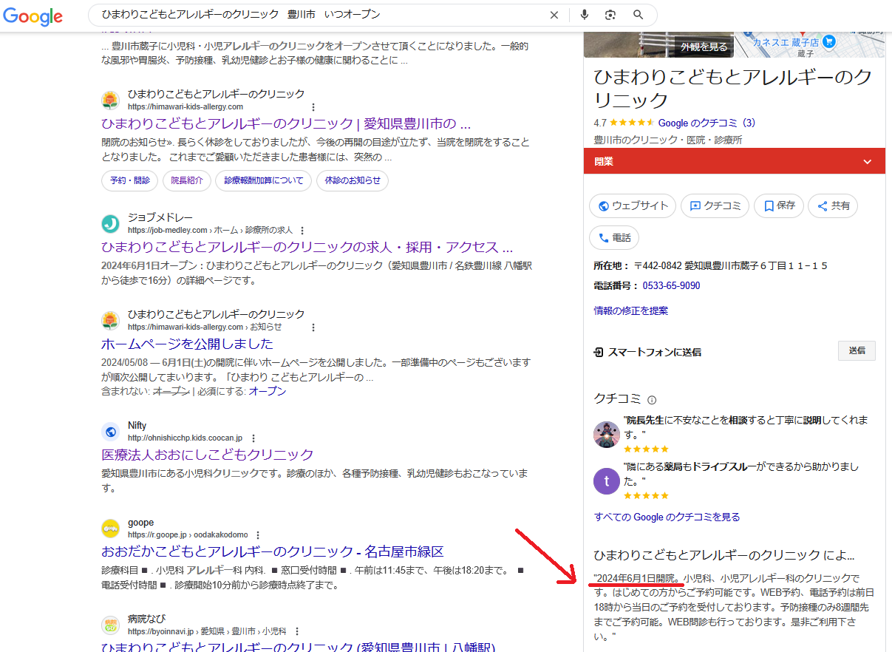This screenshot has width=892, height=652.
Task: Click sunflower favicon of ホームページを公開しました result
Action: coord(110,320)
